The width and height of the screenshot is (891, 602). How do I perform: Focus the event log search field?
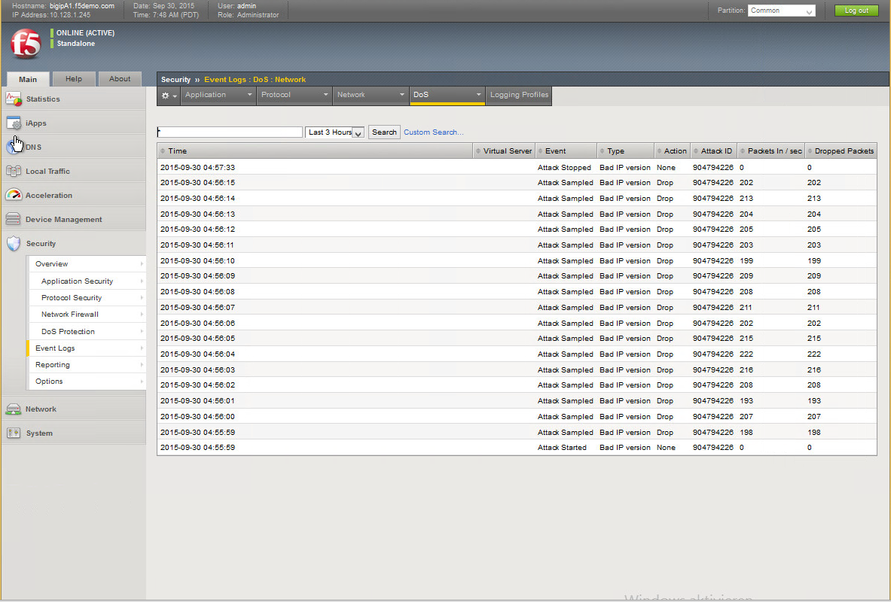tap(230, 132)
